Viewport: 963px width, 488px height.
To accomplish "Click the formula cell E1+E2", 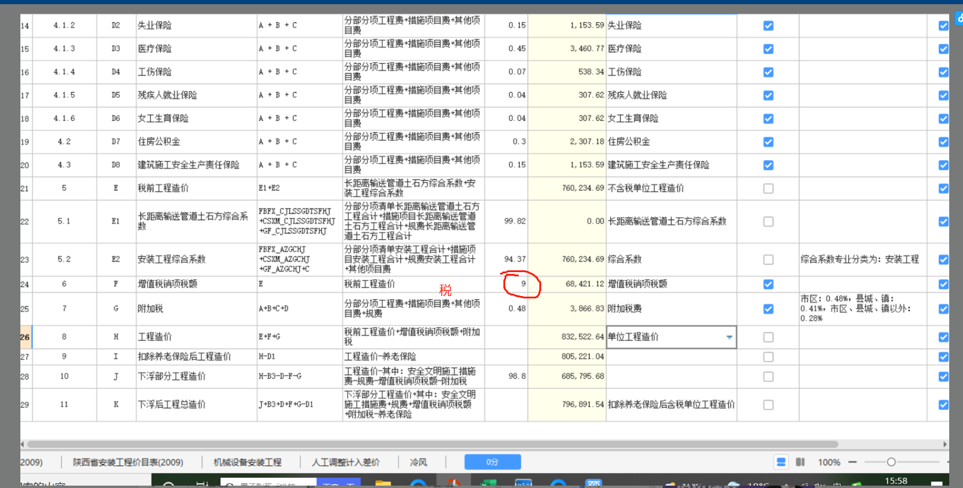I will click(x=300, y=188).
